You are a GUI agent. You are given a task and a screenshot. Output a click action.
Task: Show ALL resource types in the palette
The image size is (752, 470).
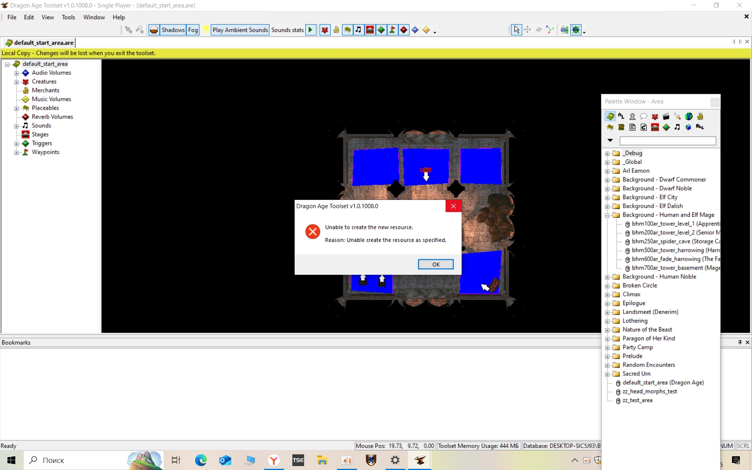[700, 127]
